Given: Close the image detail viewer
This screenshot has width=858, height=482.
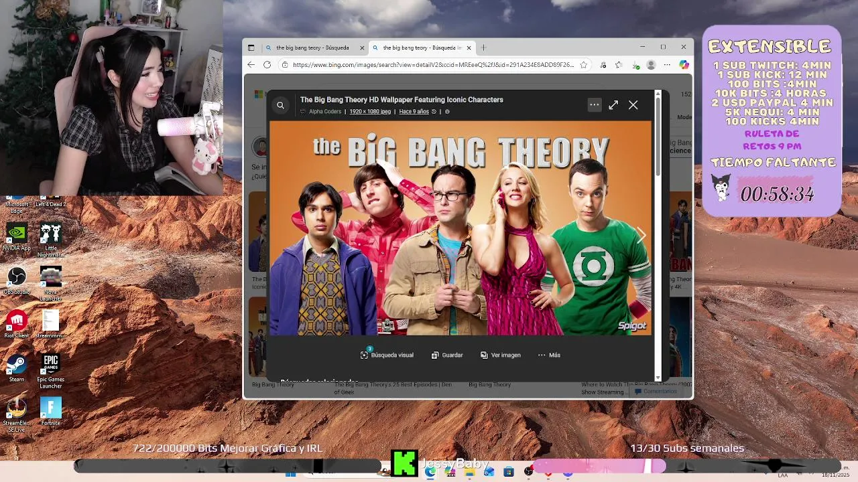Looking at the screenshot, I should (x=633, y=105).
